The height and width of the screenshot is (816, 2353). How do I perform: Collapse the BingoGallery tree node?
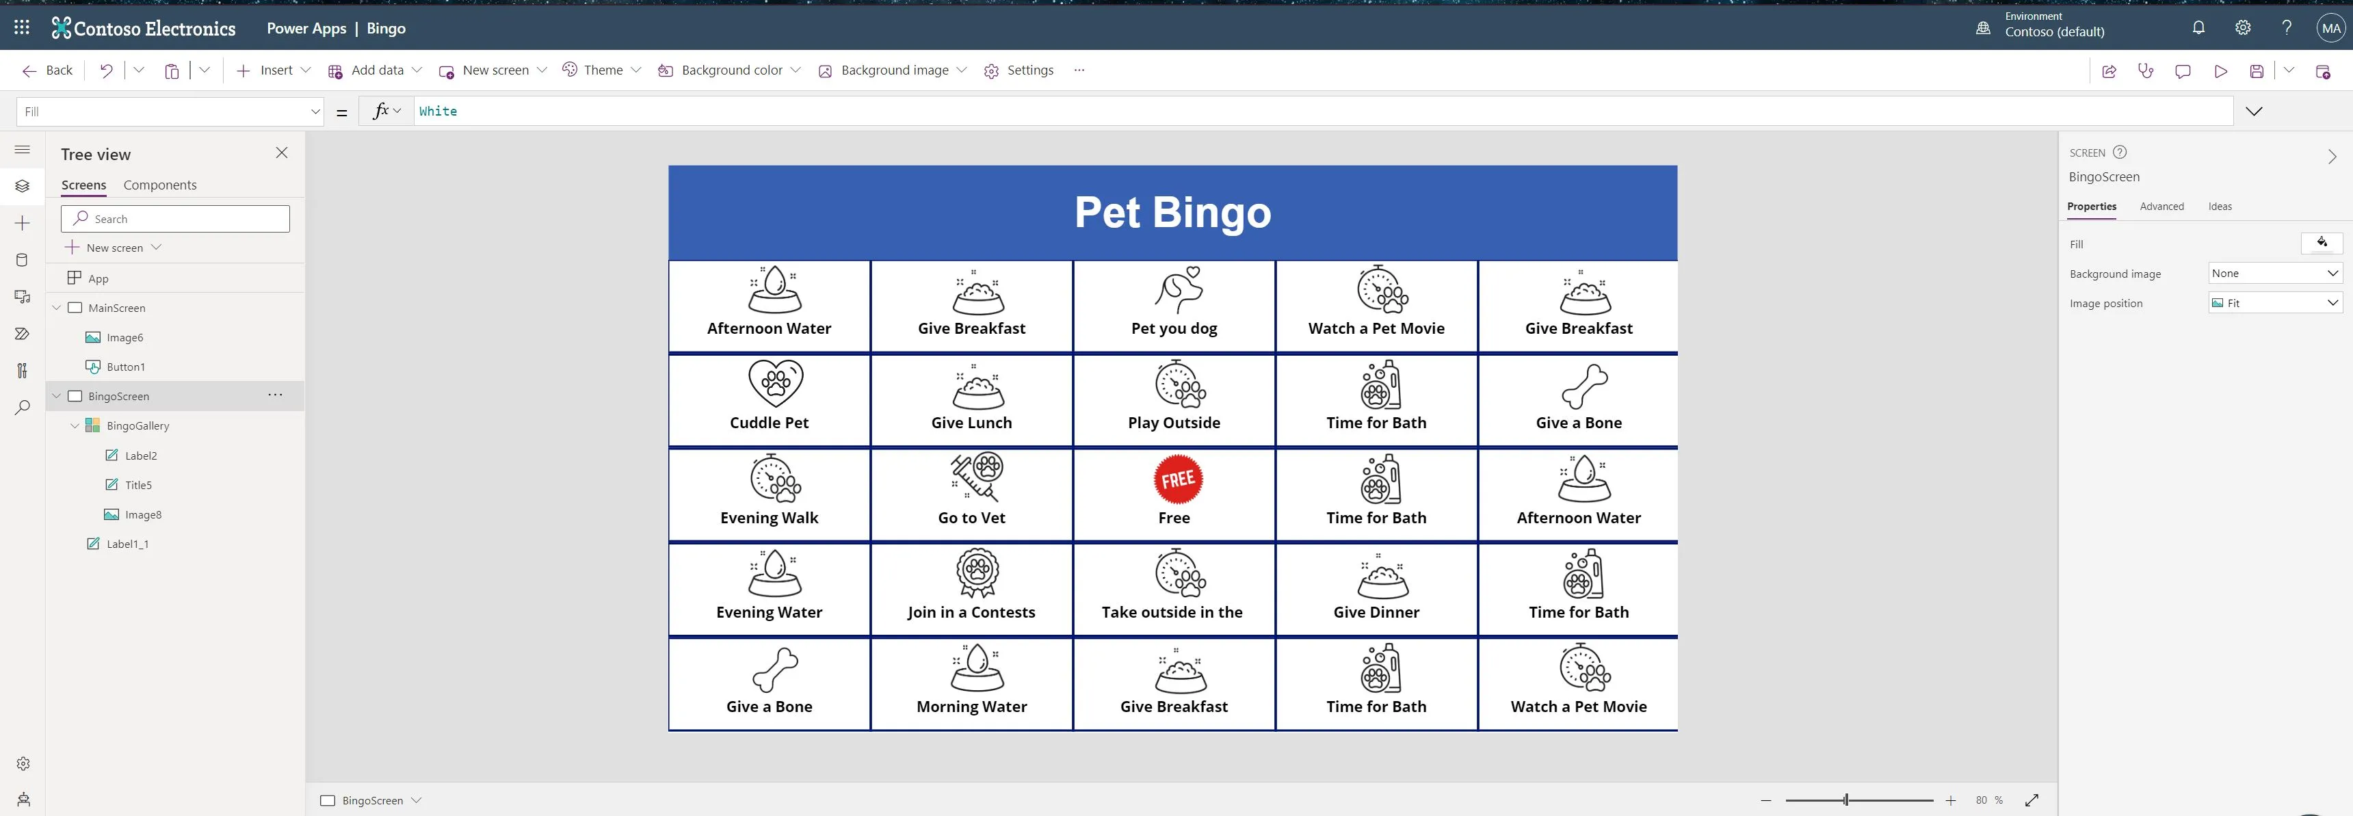[75, 426]
